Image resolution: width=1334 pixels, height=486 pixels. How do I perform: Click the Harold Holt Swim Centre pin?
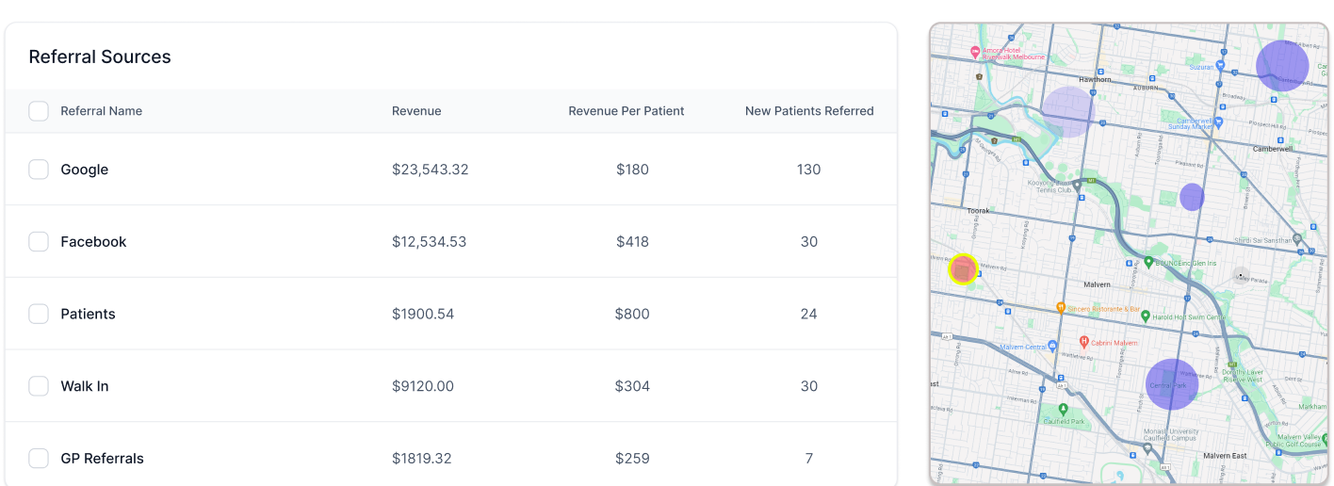point(1146,316)
